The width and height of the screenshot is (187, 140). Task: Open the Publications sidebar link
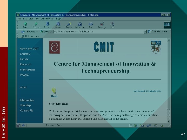click(x=28, y=69)
